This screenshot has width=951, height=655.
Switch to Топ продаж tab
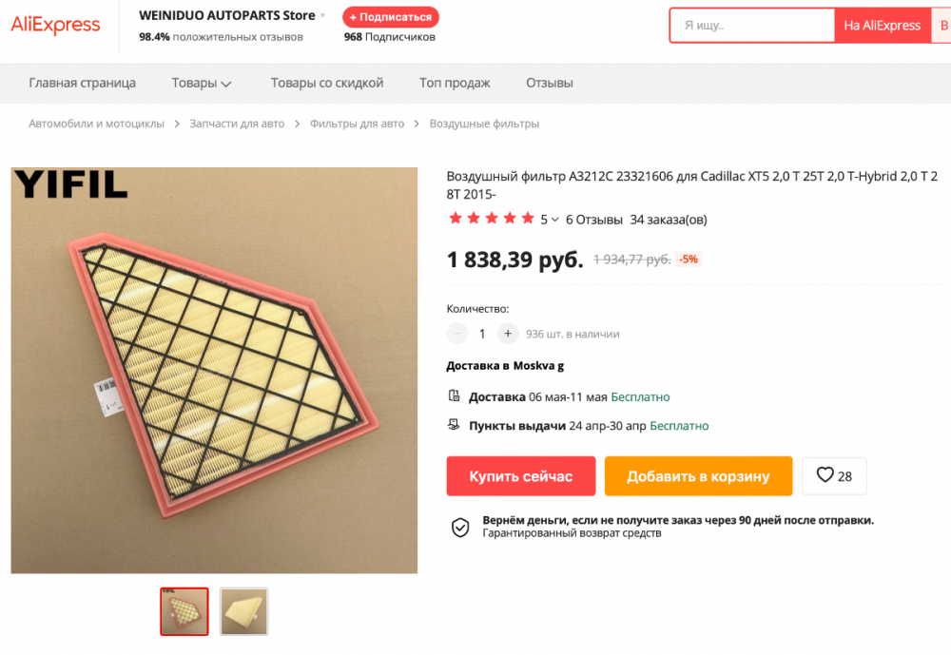(x=455, y=83)
